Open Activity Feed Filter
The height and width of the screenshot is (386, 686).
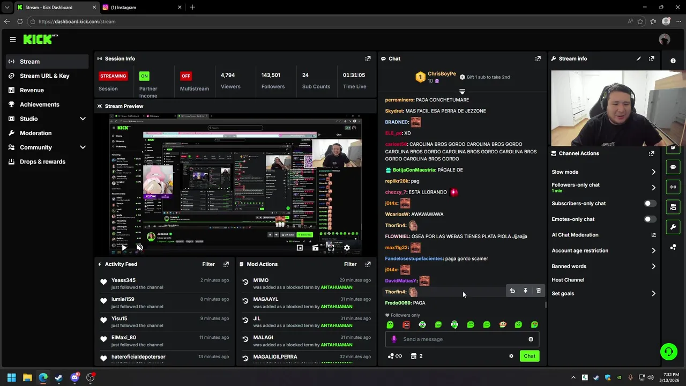[x=208, y=264]
